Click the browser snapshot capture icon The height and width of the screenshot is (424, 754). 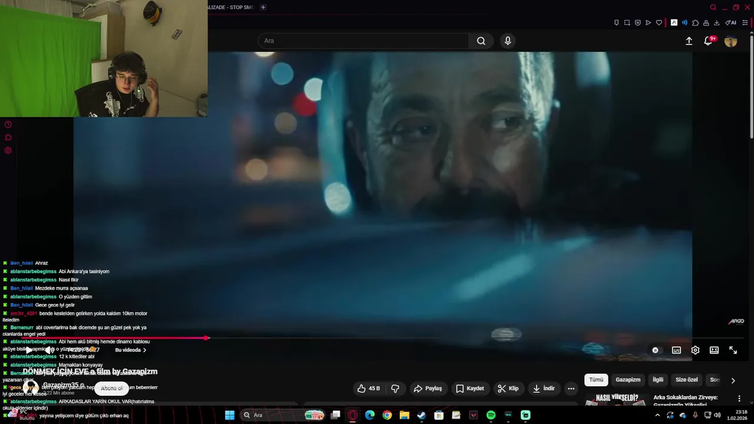tap(627, 23)
